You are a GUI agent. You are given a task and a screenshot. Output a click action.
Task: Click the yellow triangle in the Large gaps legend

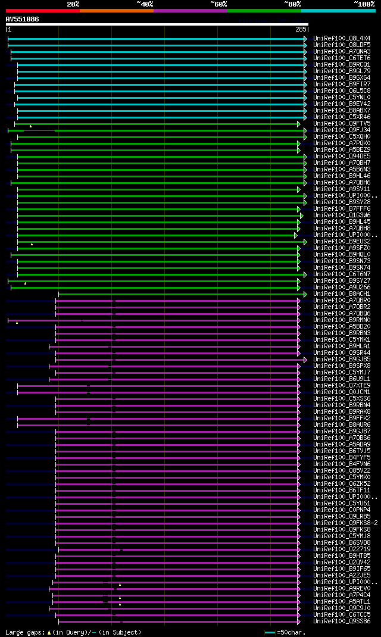(49, 632)
